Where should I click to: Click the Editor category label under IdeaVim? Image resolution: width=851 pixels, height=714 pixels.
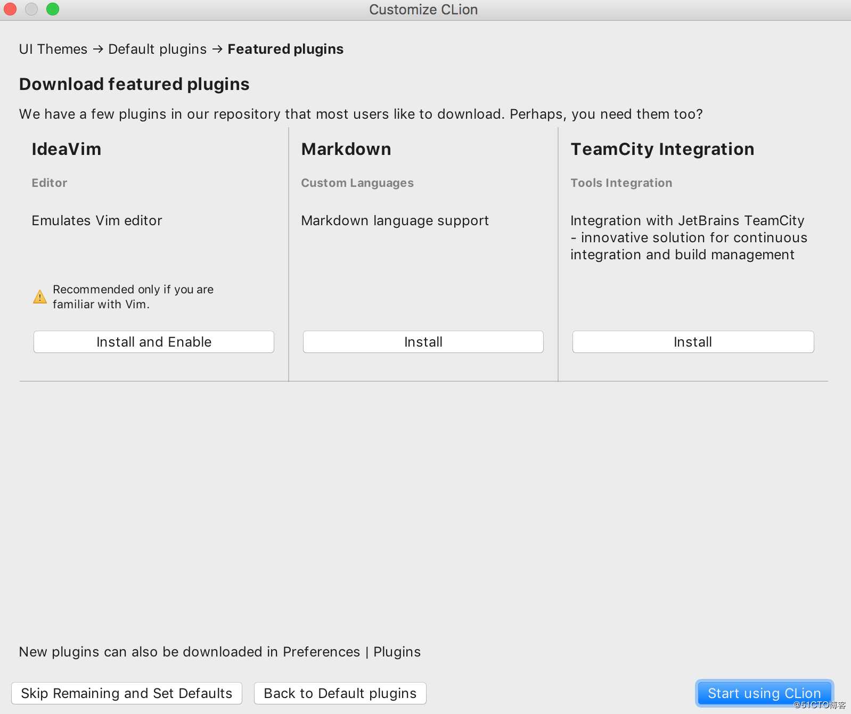(x=50, y=183)
